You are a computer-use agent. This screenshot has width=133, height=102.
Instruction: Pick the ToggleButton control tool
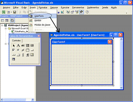coord(23,50)
